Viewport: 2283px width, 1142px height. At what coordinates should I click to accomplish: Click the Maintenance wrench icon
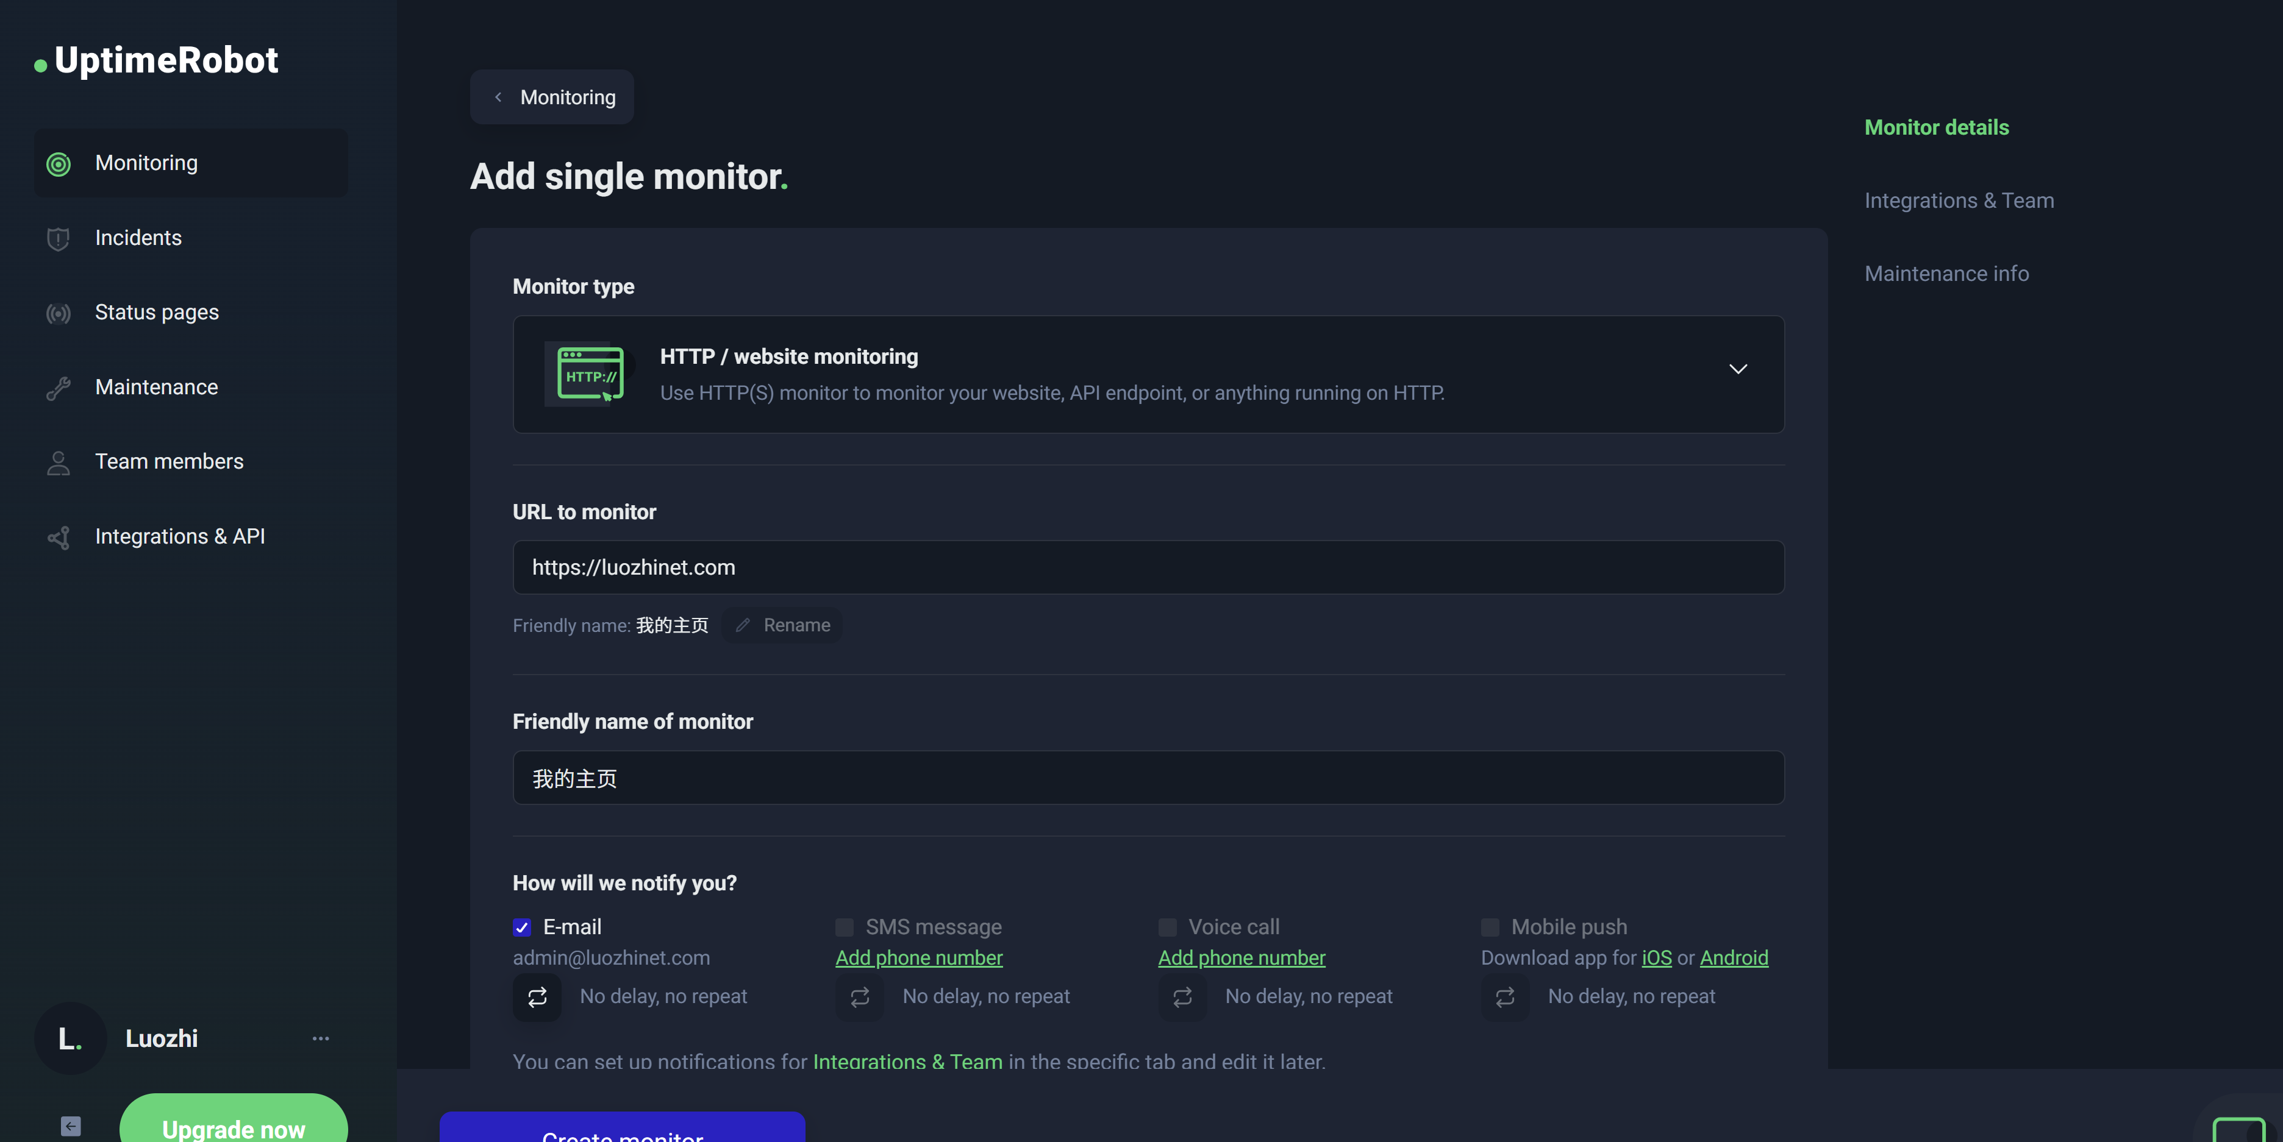coord(59,388)
